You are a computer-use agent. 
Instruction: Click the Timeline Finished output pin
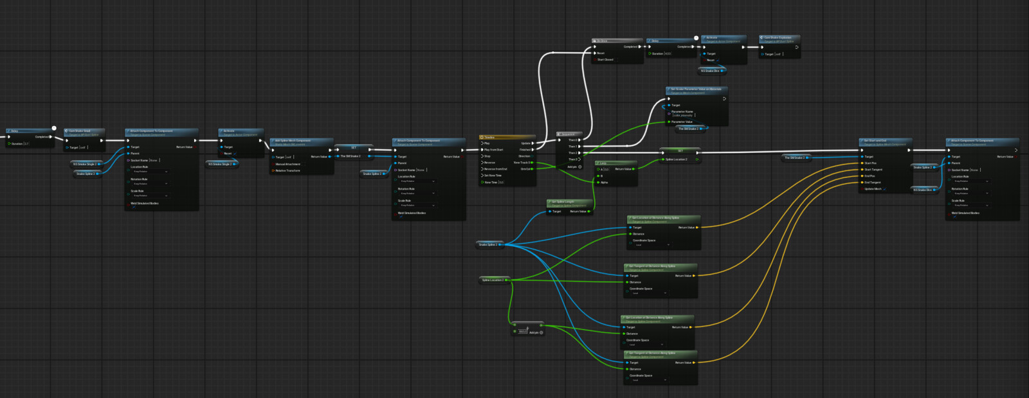coord(533,150)
